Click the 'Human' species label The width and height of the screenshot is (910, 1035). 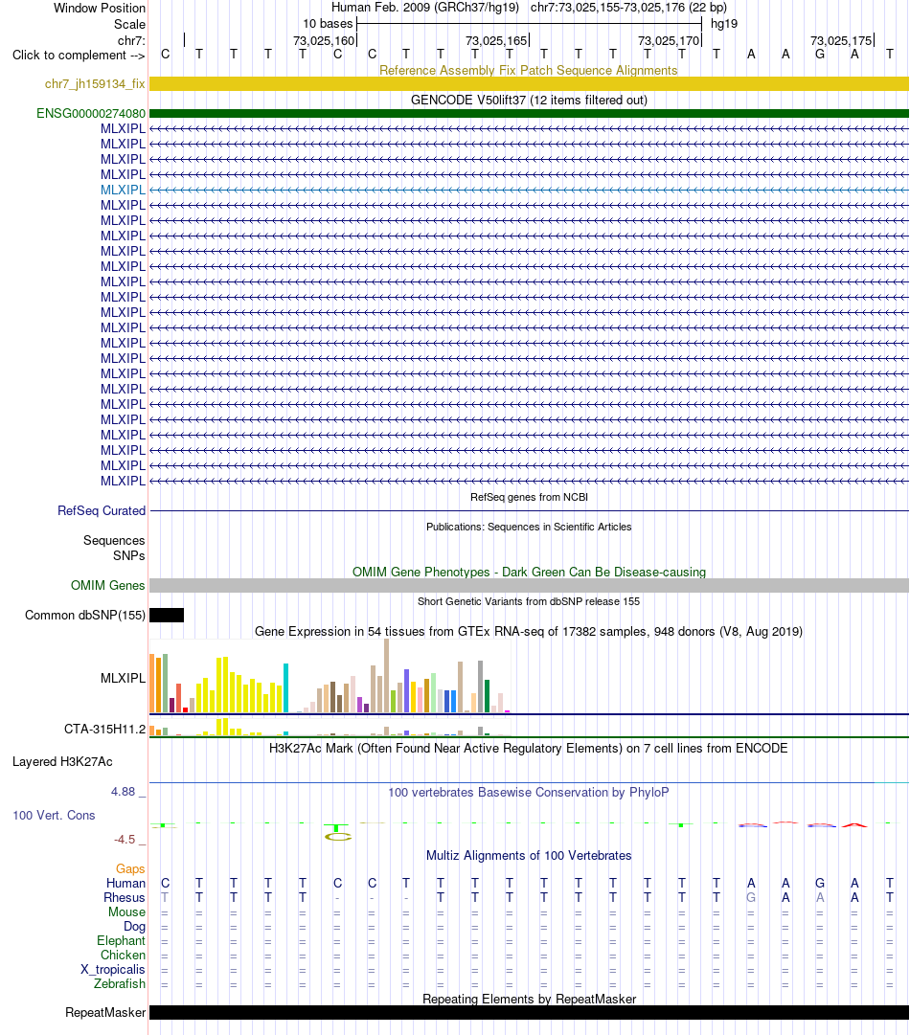(x=125, y=883)
